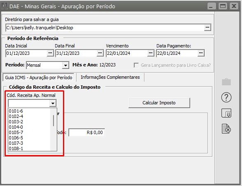Open Vencimento date picker button
242x186 pixels.
[x=151, y=53]
